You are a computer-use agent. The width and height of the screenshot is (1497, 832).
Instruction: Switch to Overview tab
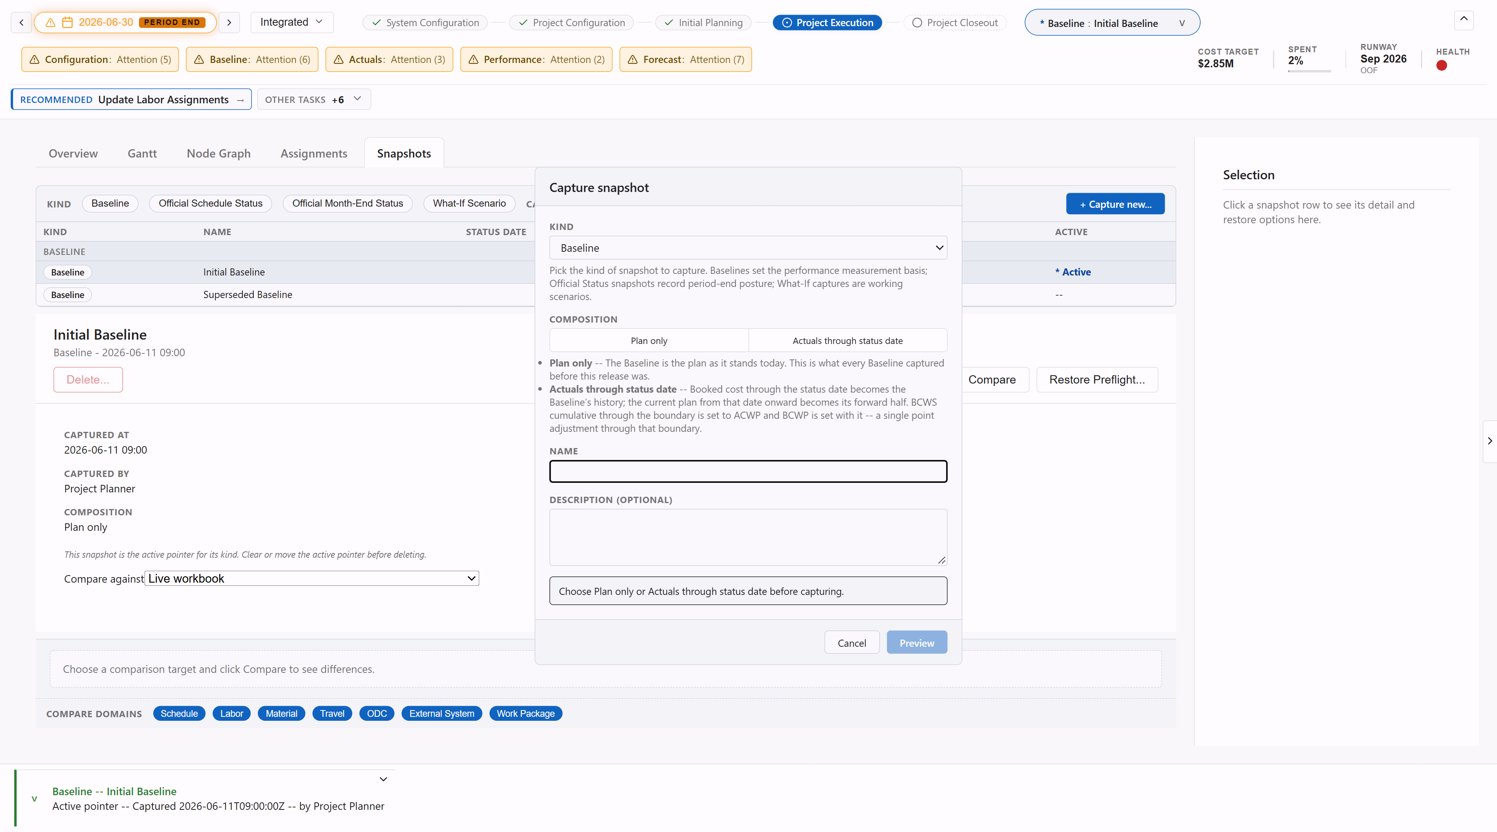(x=73, y=154)
